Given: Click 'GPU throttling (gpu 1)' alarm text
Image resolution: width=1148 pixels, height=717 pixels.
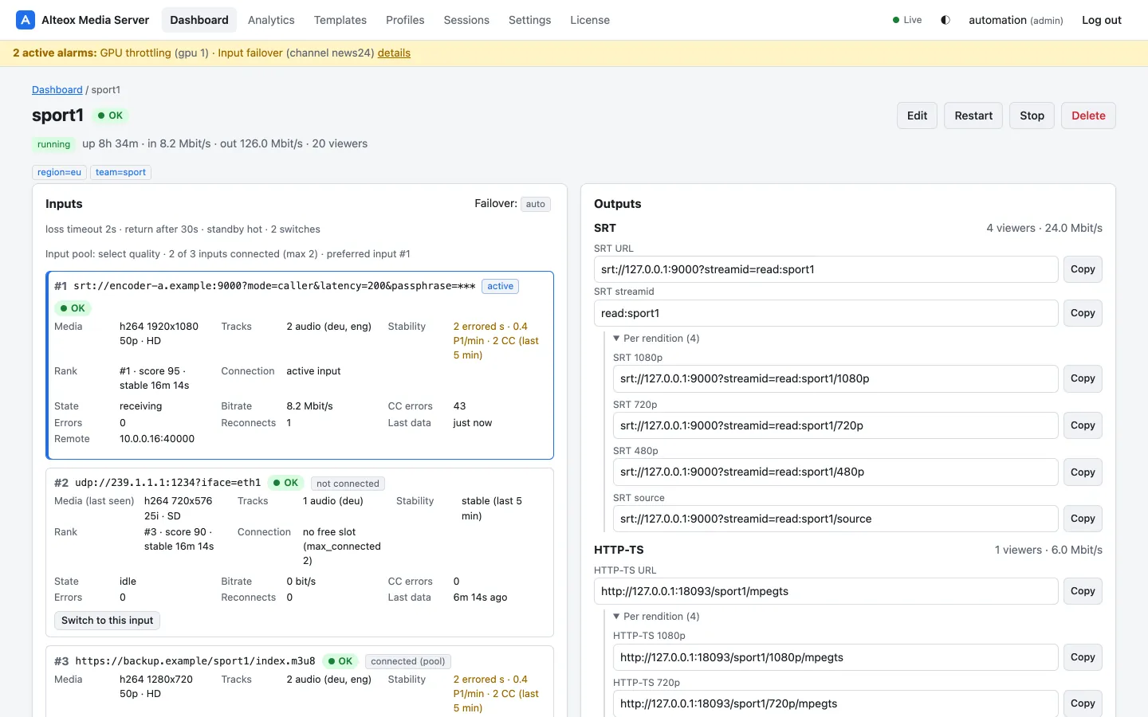Looking at the screenshot, I should [154, 53].
